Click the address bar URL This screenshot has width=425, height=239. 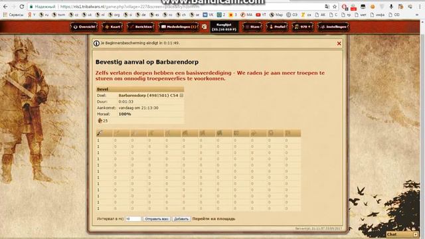point(129,7)
